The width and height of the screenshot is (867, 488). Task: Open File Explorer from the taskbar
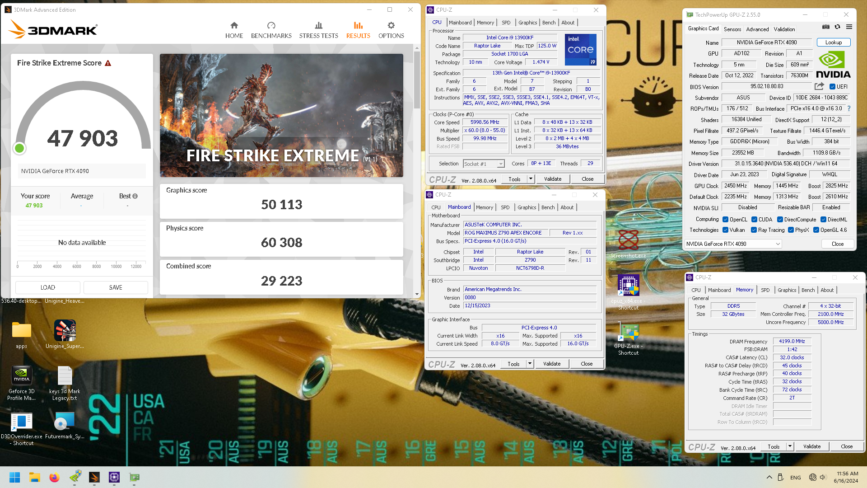click(x=35, y=477)
